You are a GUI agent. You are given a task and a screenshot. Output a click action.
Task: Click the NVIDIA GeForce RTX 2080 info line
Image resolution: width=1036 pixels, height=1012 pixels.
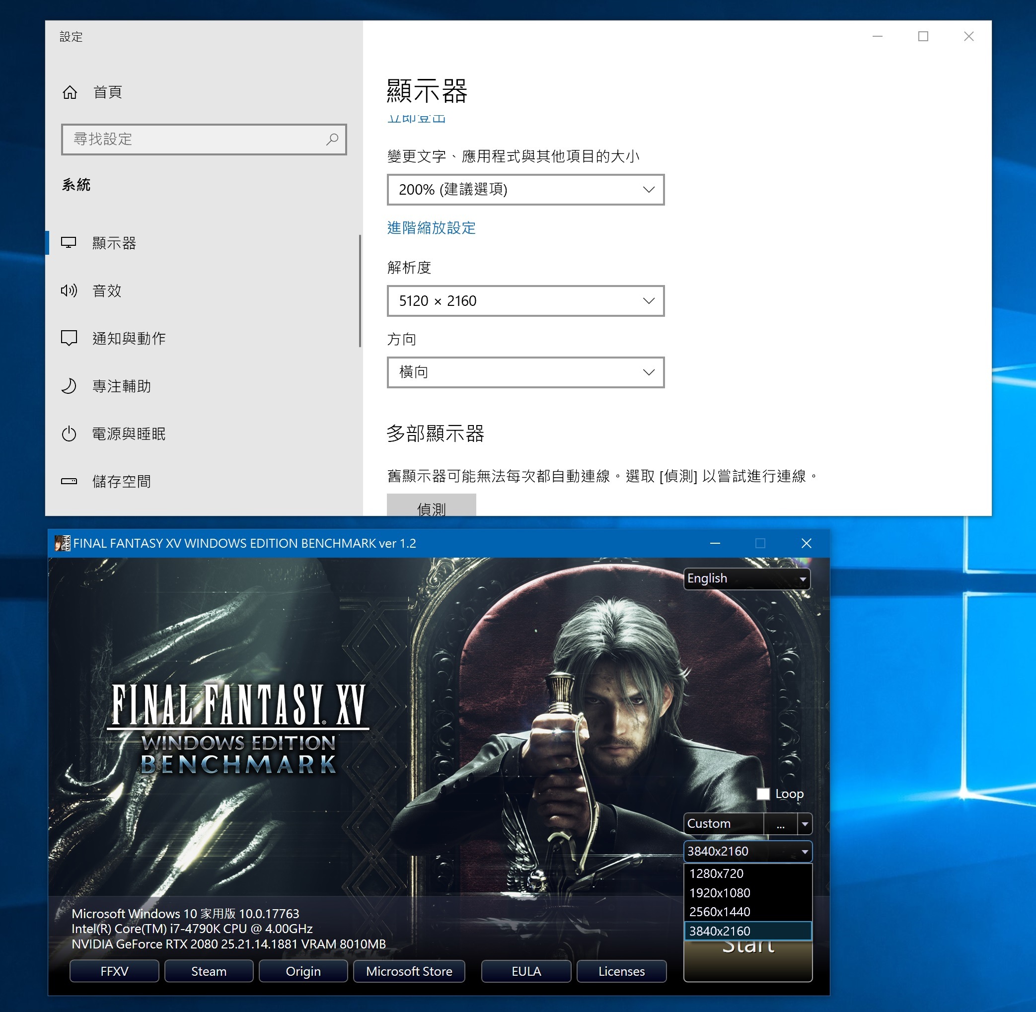click(228, 944)
